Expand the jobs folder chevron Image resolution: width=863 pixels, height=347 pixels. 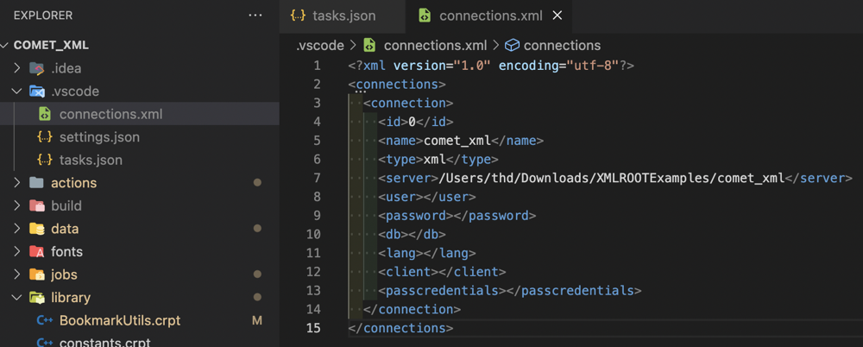(x=17, y=274)
